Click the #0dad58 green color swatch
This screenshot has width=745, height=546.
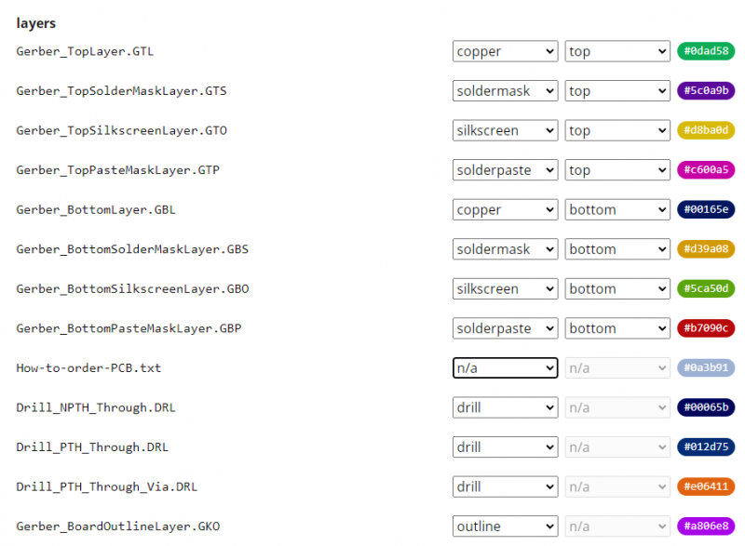pyautogui.click(x=705, y=52)
